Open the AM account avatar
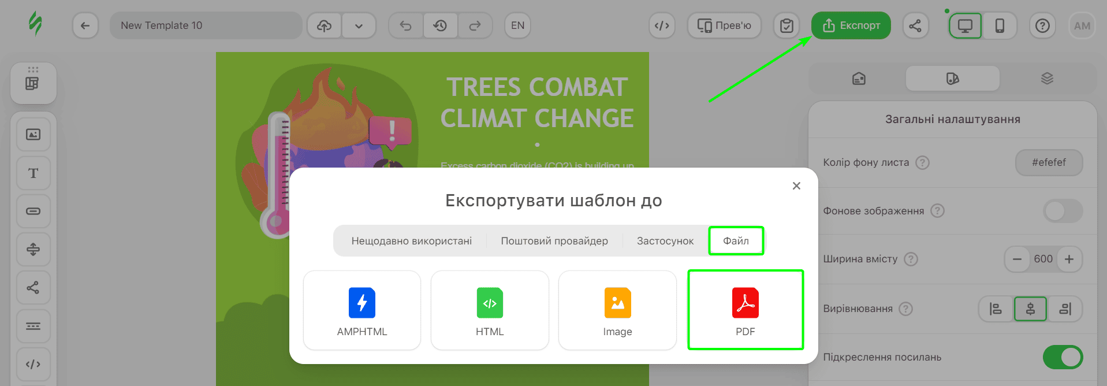Screen dimensions: 1107x386 [1082, 25]
